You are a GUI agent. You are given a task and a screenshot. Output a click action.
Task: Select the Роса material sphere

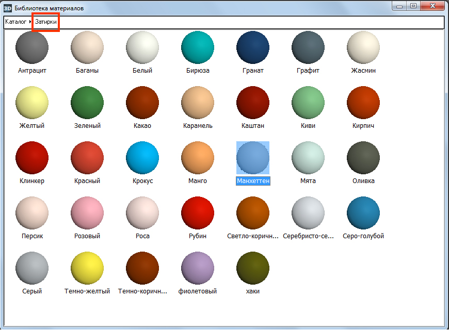point(142,213)
